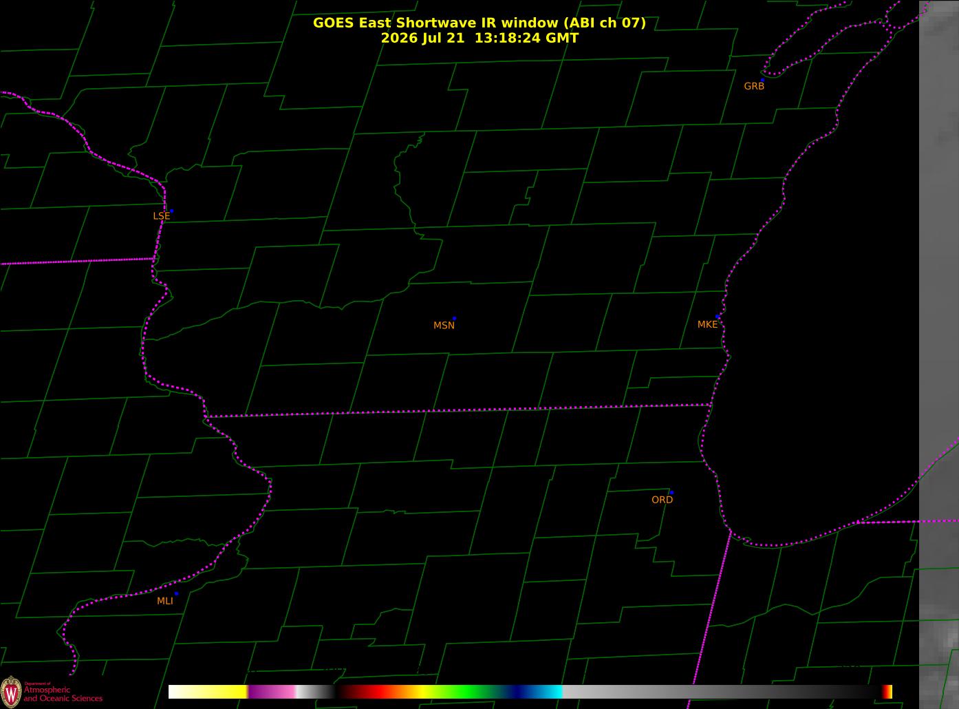Click the blue station dot at MSN
Screen dimensions: 959x709
[x=454, y=319]
